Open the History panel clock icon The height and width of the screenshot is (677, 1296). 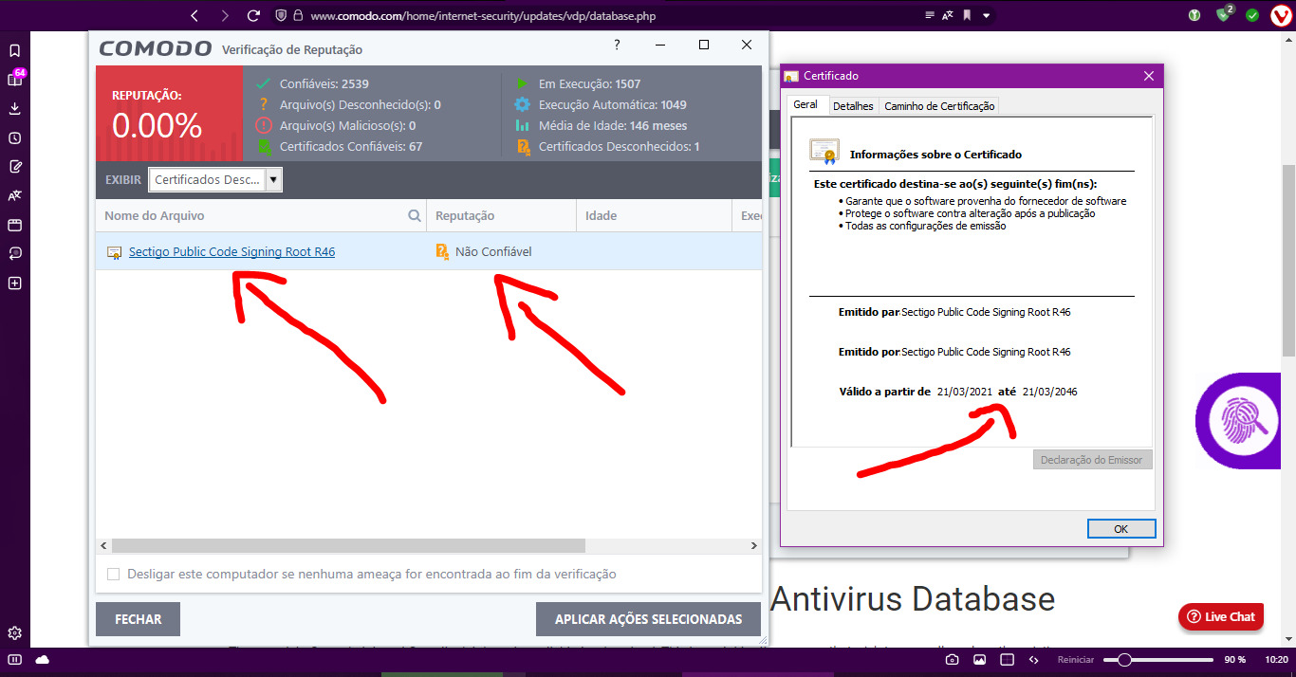(x=14, y=137)
